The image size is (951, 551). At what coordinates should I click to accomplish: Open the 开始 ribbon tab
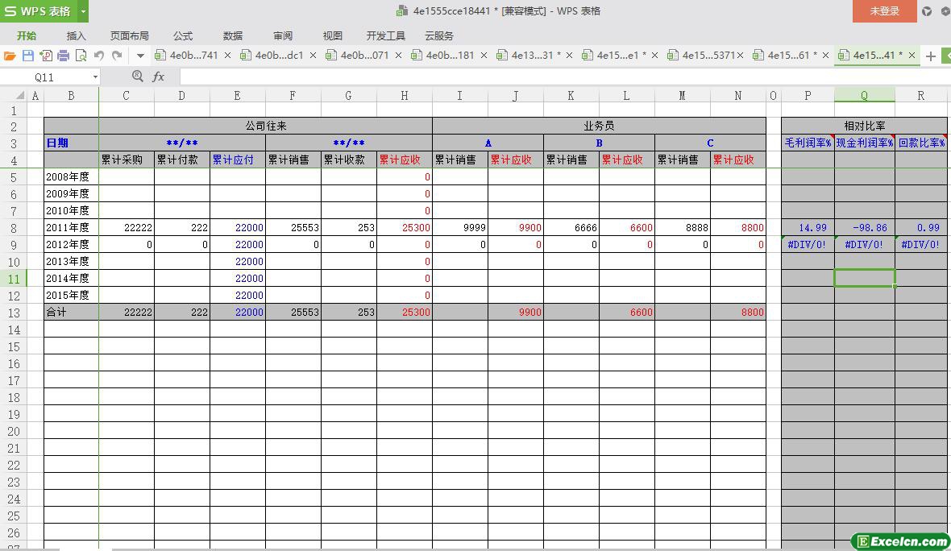tap(26, 35)
